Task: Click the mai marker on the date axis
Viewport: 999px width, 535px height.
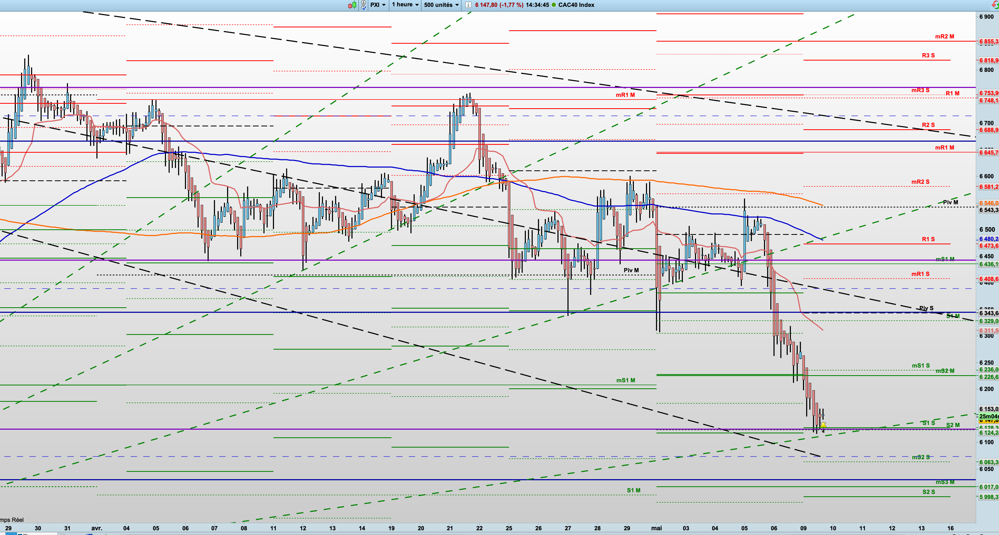Action: [x=656, y=528]
